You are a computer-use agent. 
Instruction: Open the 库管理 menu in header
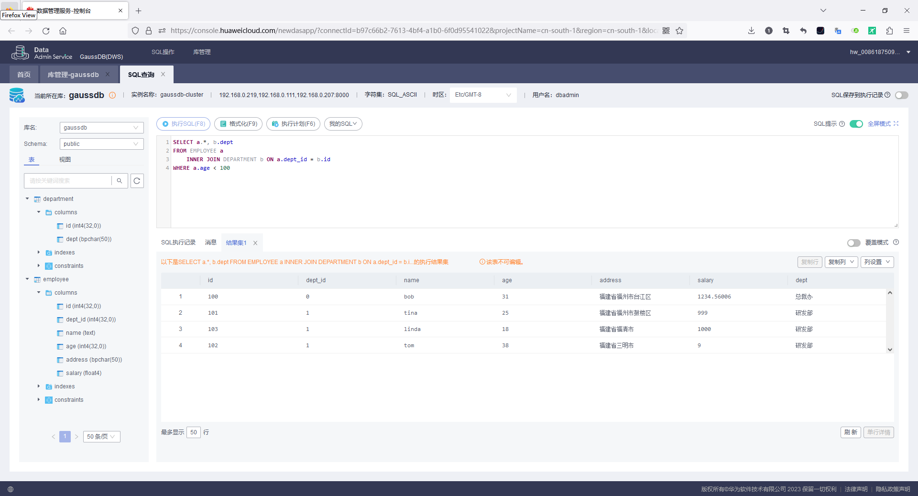[202, 52]
